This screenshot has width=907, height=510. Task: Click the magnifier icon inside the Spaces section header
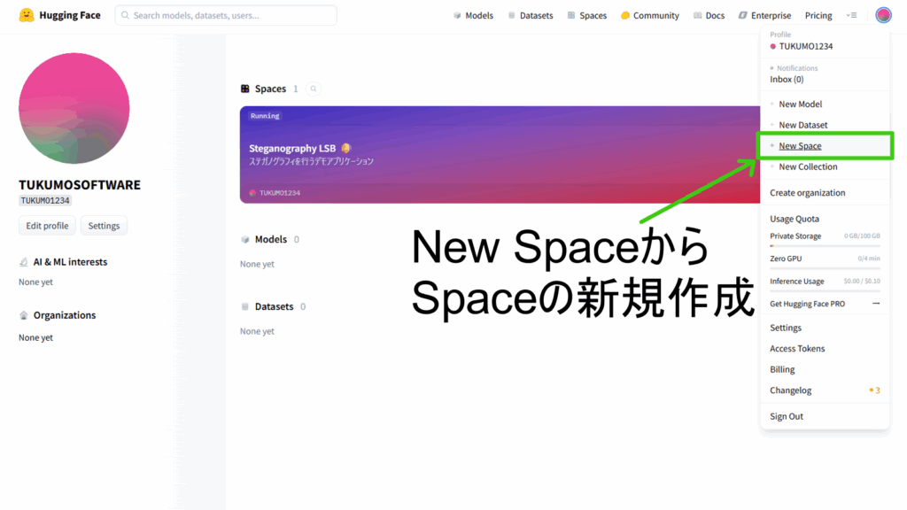(x=314, y=89)
